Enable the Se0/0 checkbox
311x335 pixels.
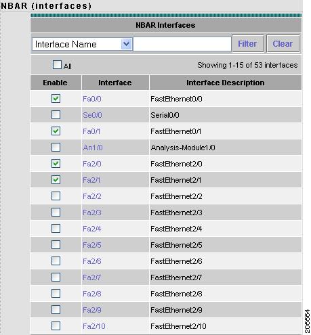56,115
